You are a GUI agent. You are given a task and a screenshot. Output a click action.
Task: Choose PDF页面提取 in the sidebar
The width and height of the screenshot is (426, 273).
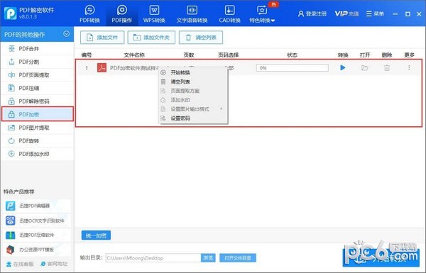(x=37, y=75)
